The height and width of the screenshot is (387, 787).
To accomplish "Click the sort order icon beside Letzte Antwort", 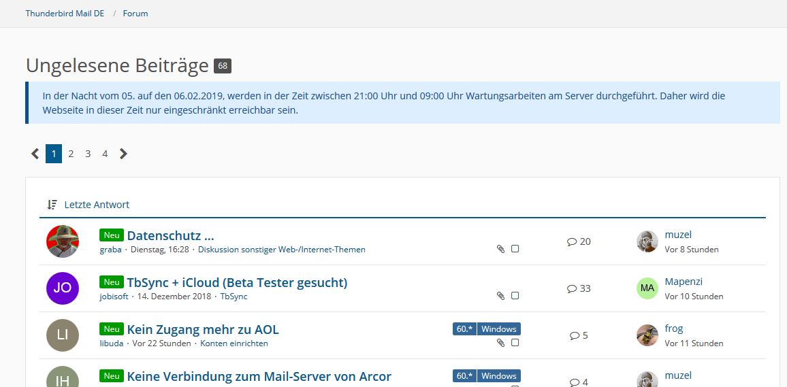I will pyautogui.click(x=52, y=205).
